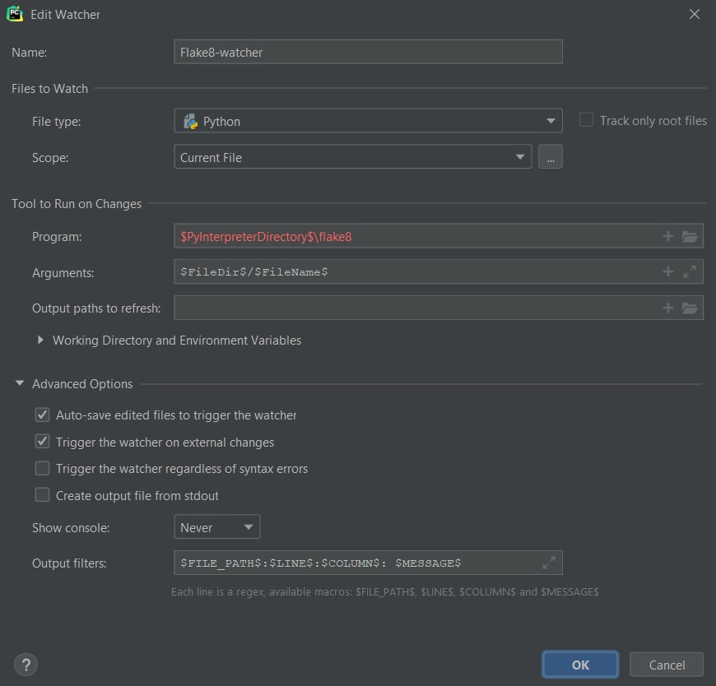Expand Working Directory and Environment Variables

pyautogui.click(x=40, y=340)
